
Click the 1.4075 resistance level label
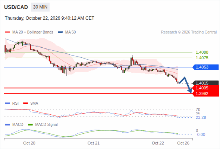(202, 58)
